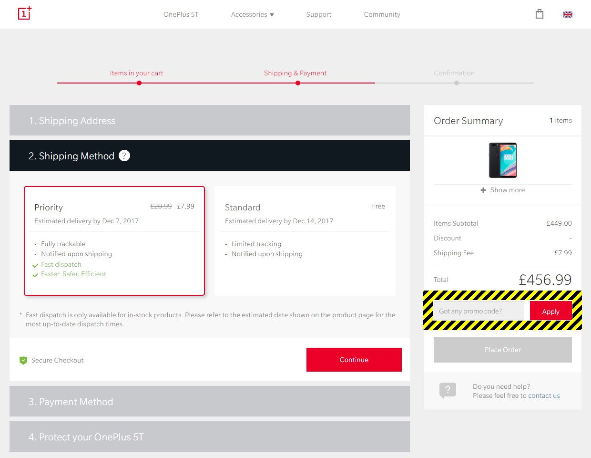Open the contact us link
Screen dimensions: 591x458
(x=544, y=396)
